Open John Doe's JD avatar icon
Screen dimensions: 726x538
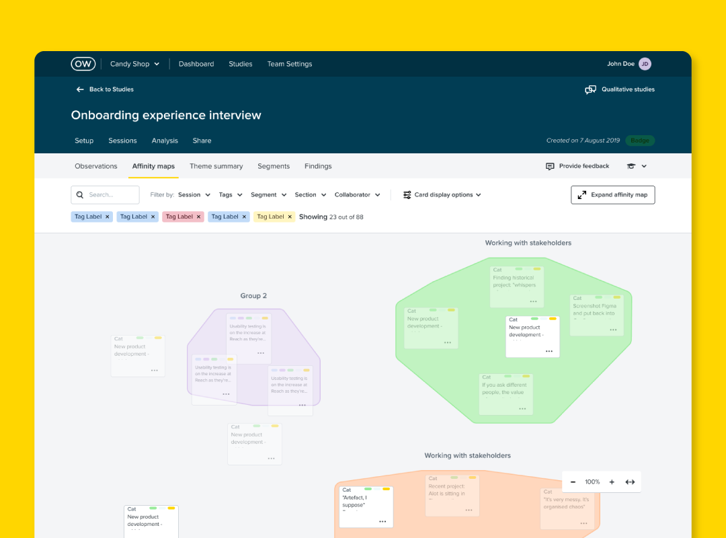645,64
